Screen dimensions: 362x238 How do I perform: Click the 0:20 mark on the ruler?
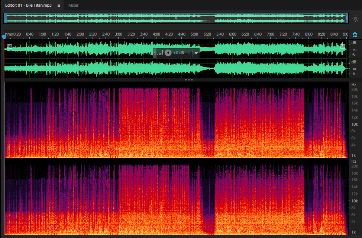[x=17, y=34]
